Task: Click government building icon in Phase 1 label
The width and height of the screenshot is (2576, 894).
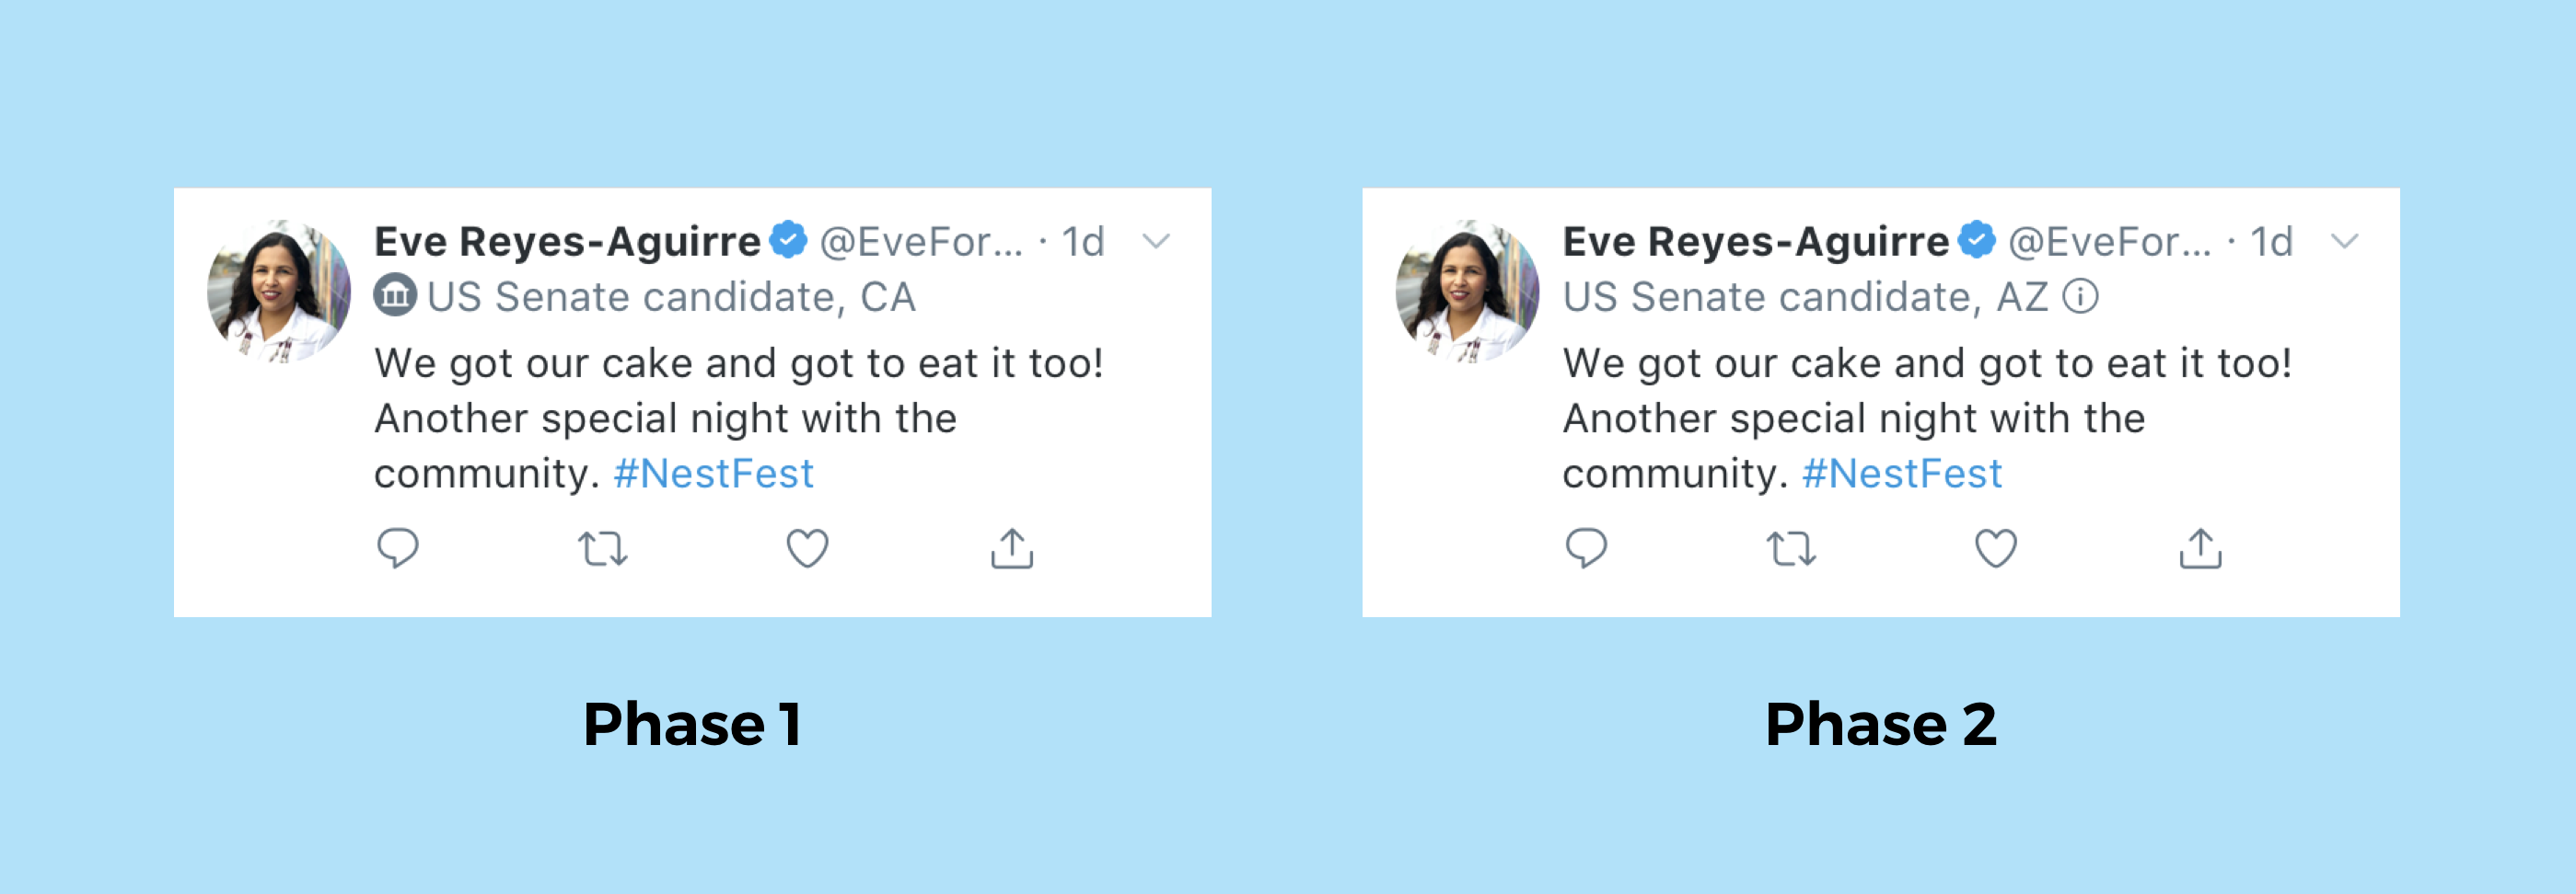Action: 395,295
